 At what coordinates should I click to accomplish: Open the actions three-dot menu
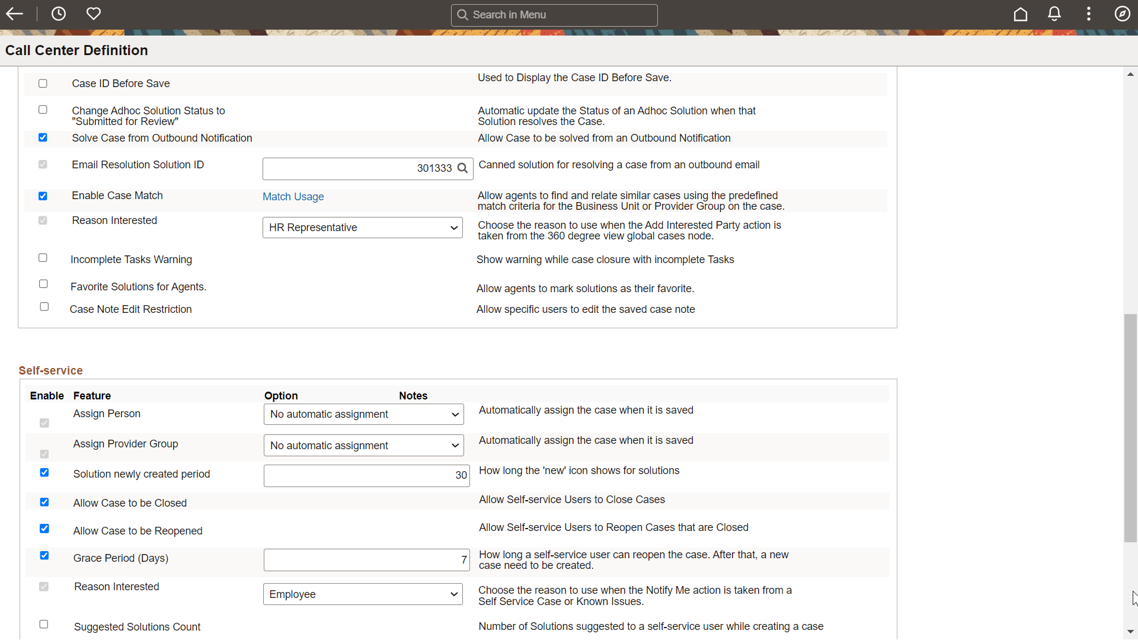point(1089,14)
